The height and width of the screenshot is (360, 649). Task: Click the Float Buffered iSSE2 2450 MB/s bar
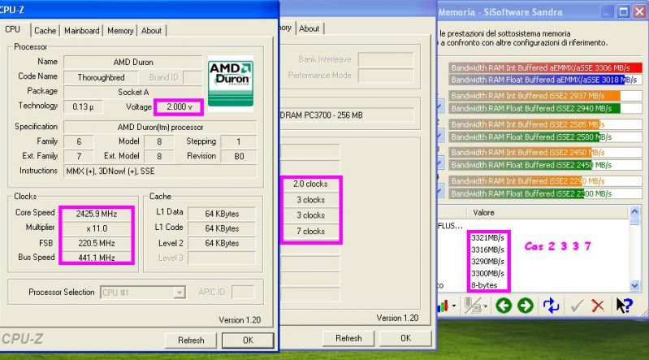(x=546, y=165)
